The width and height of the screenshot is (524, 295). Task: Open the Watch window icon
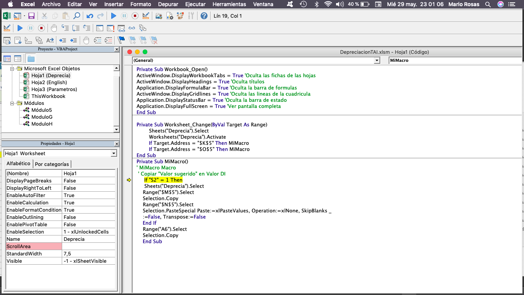(x=121, y=28)
